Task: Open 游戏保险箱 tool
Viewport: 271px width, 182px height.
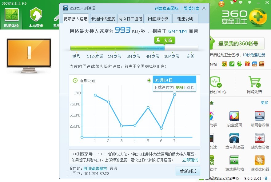Action: point(234,161)
